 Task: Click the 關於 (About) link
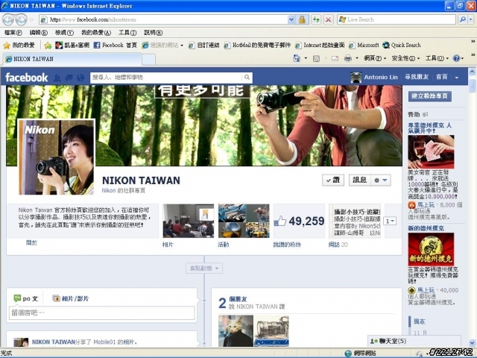tap(31, 242)
